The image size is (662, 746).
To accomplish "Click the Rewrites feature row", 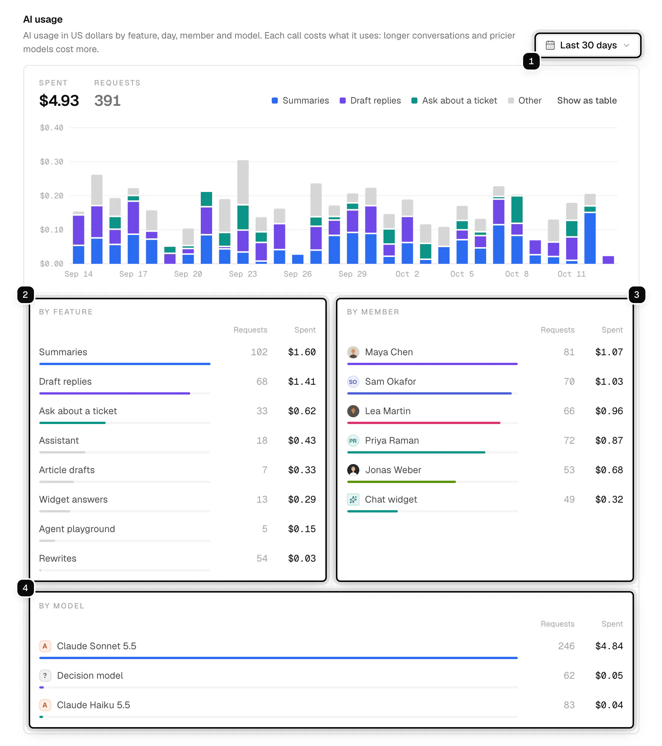I will pos(177,561).
